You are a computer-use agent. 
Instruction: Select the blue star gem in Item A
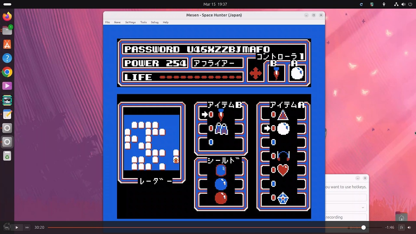[x=283, y=198]
